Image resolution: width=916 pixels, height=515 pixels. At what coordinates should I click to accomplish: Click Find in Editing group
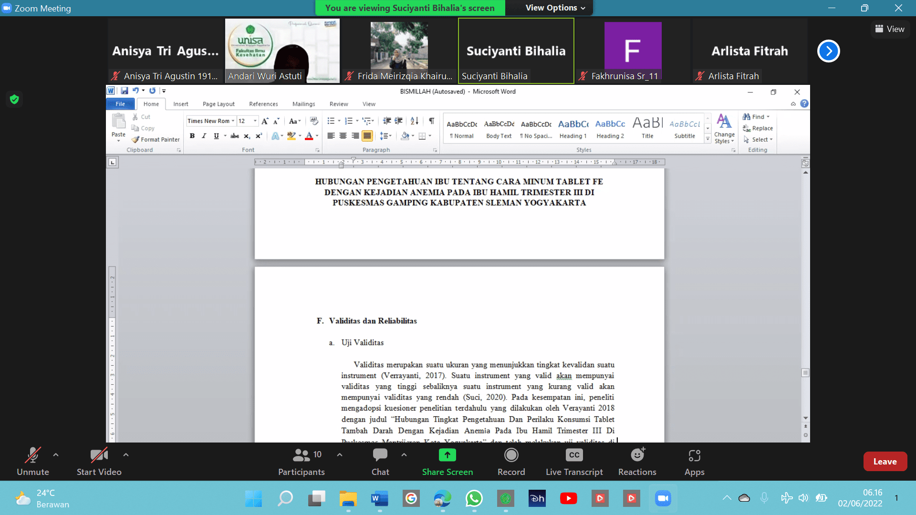click(x=756, y=117)
